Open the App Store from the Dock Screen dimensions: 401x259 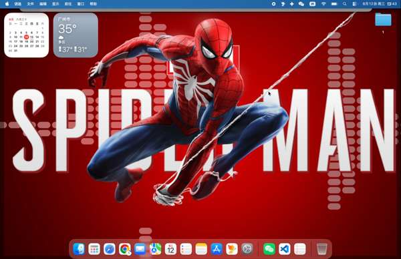[217, 249]
